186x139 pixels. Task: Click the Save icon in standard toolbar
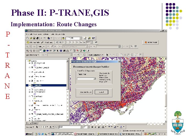pyautogui.click(x=34, y=38)
